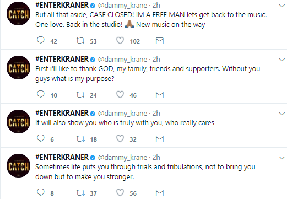Like the 'thank GOD' tweet
This screenshot has width=287, height=199.
[x=120, y=94]
